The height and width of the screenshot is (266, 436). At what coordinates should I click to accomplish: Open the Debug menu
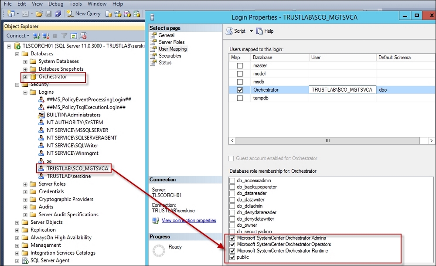pos(56,4)
